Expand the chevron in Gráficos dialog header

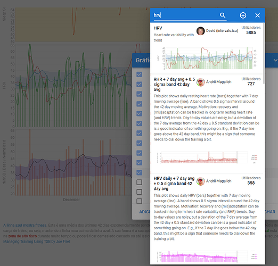tap(275, 60)
